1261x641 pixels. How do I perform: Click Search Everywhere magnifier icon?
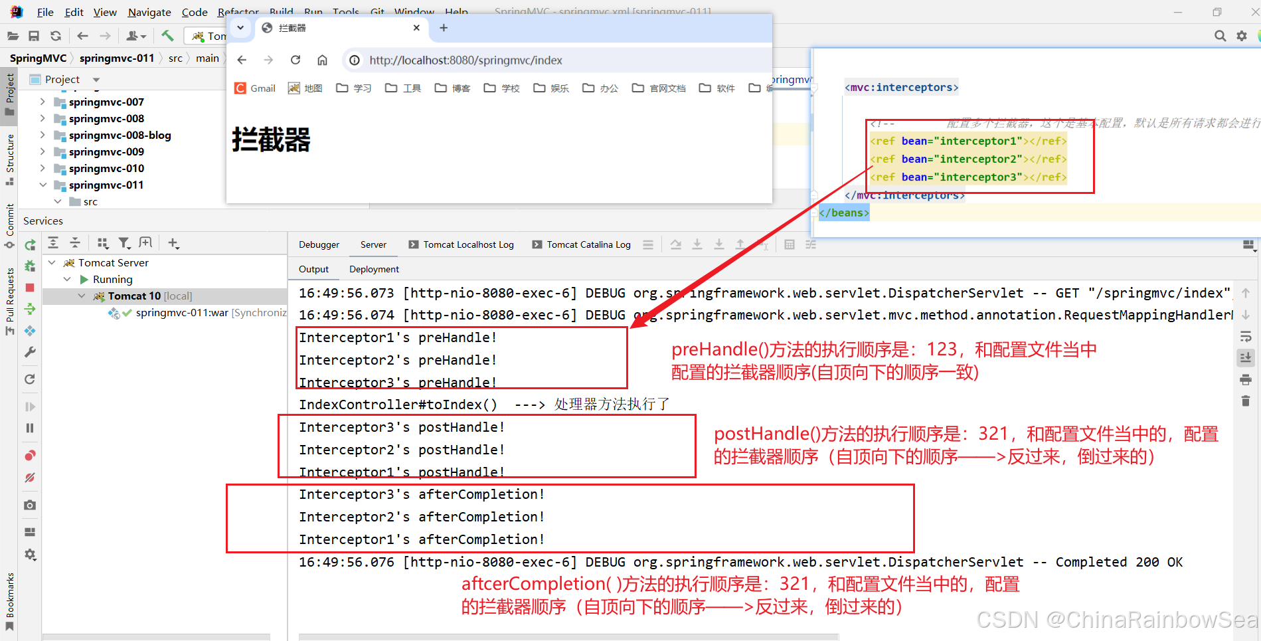[1220, 36]
